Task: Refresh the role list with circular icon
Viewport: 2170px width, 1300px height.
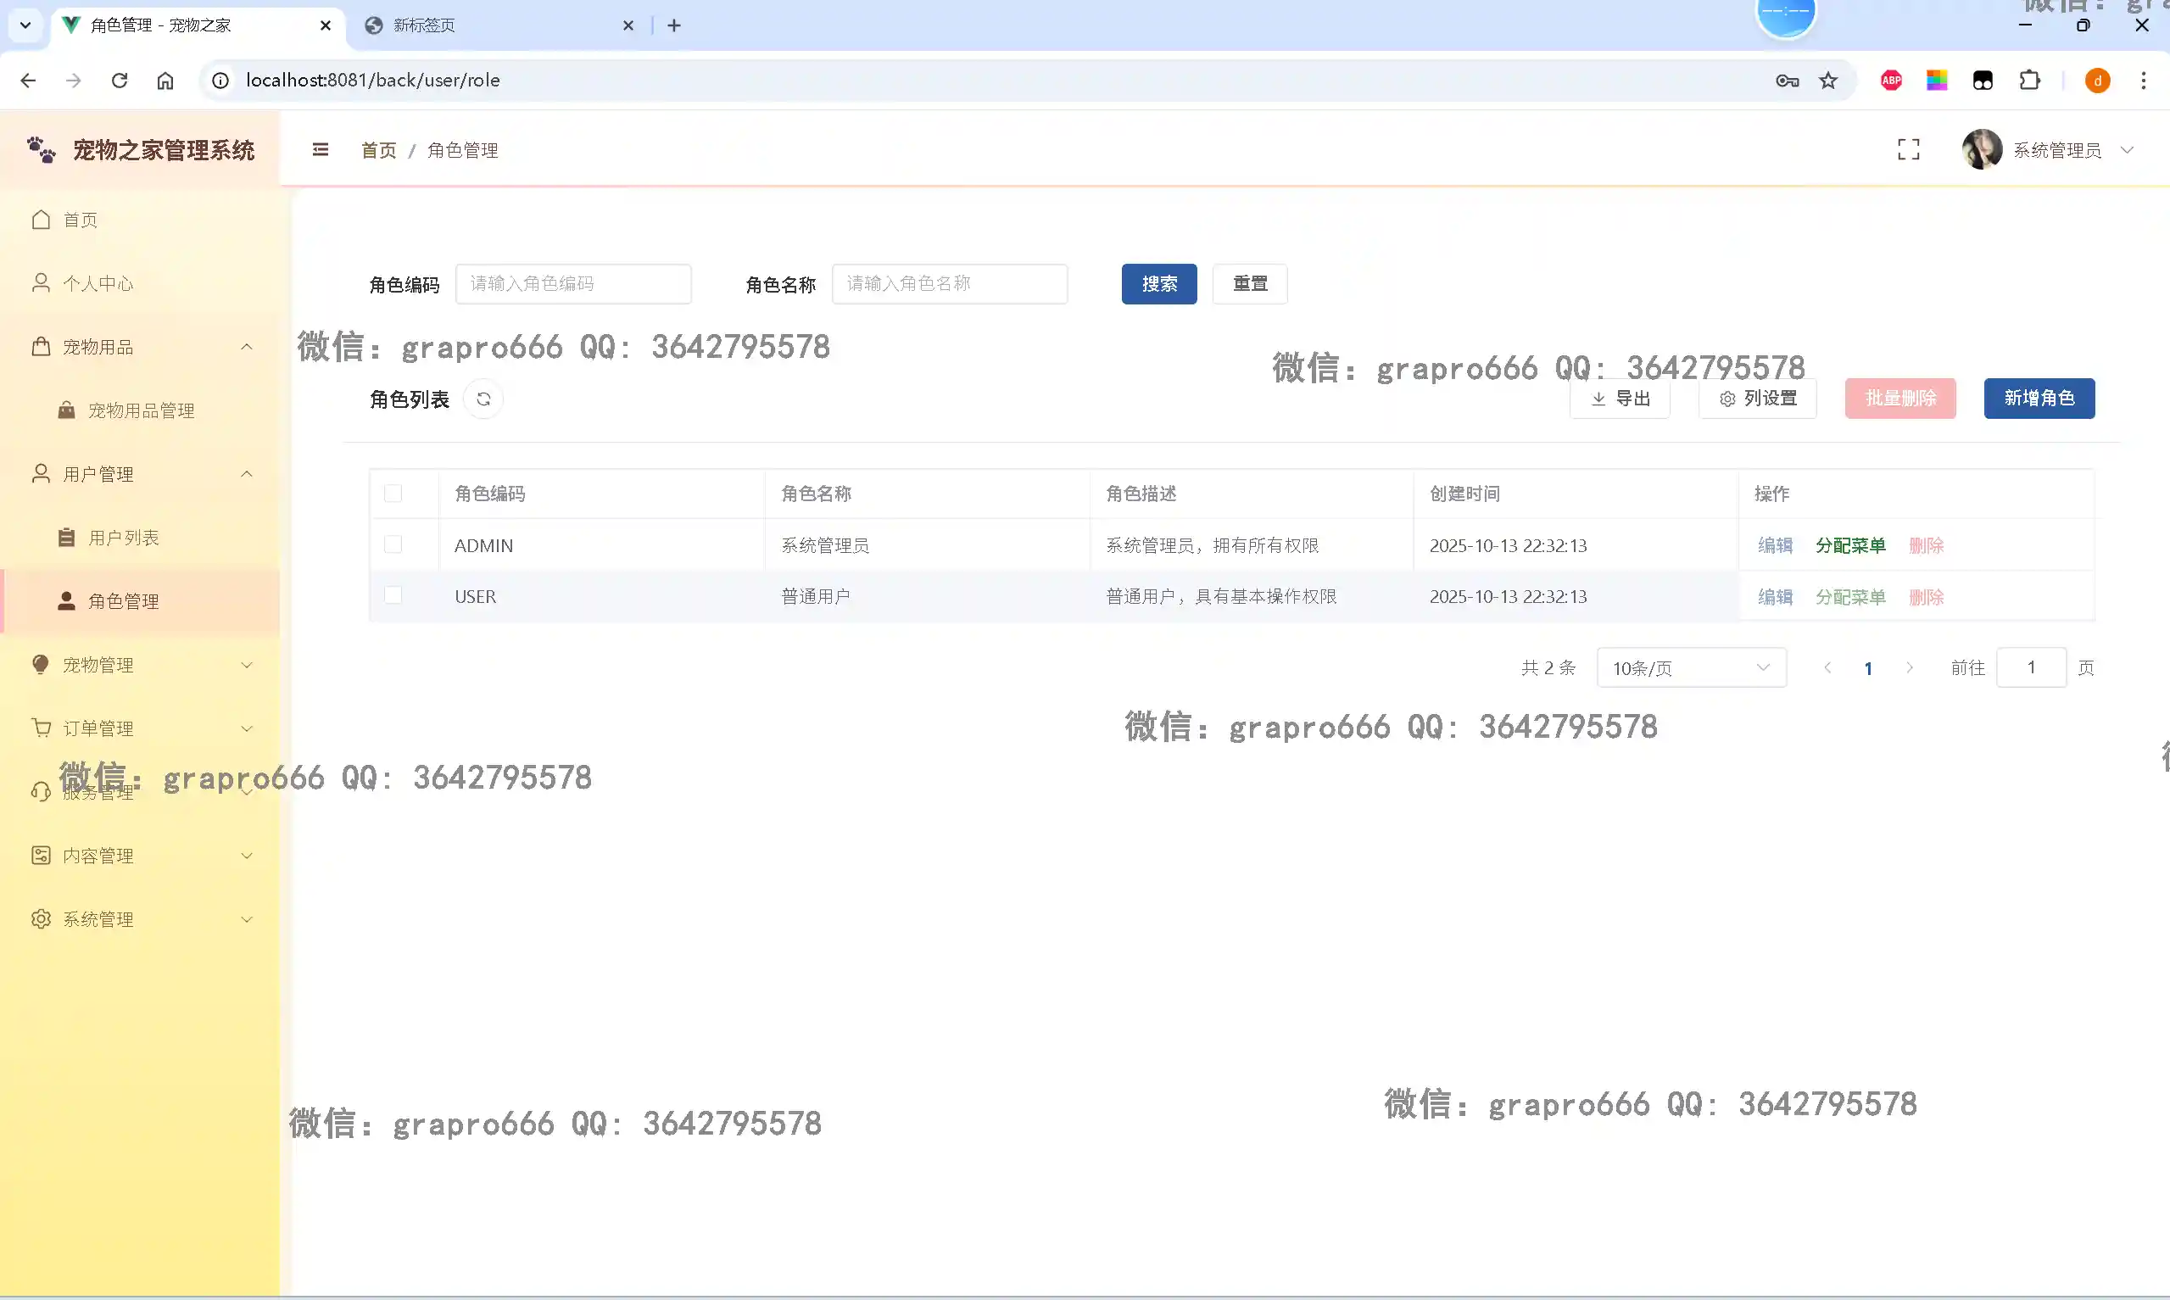Action: tap(483, 399)
